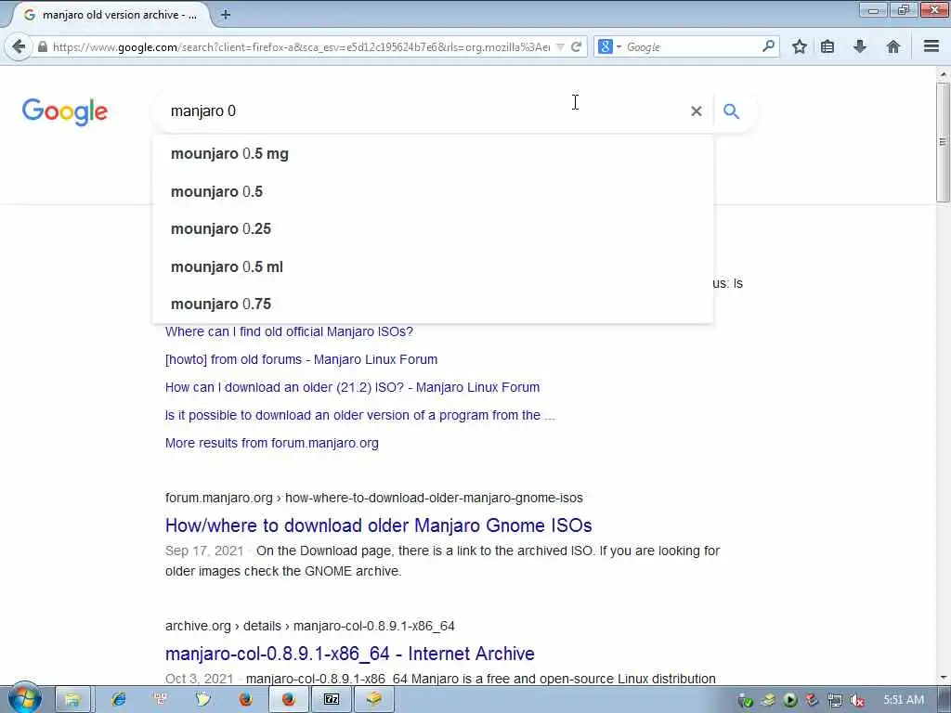Click 'More results from forum.manjaro.org'
This screenshot has height=713, width=951.
tap(272, 443)
